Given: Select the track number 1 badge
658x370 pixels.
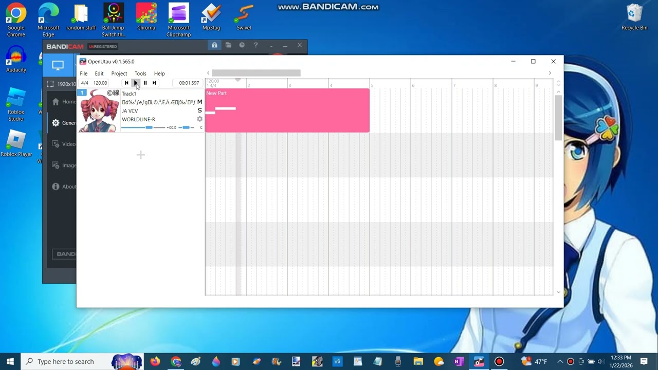Looking at the screenshot, I should (x=82, y=93).
